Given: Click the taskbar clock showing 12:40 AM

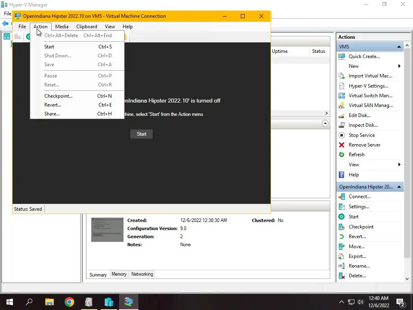Looking at the screenshot, I should [378, 302].
